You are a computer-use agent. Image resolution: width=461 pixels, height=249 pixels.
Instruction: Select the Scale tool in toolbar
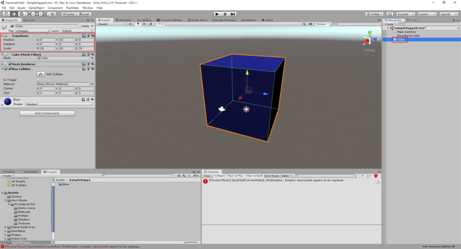(x=29, y=14)
